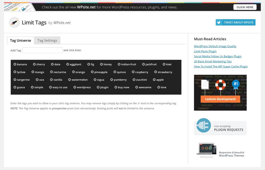Screen dimensions: 265x170
Task: Delete the simple tag x icon
Action: [32, 87]
